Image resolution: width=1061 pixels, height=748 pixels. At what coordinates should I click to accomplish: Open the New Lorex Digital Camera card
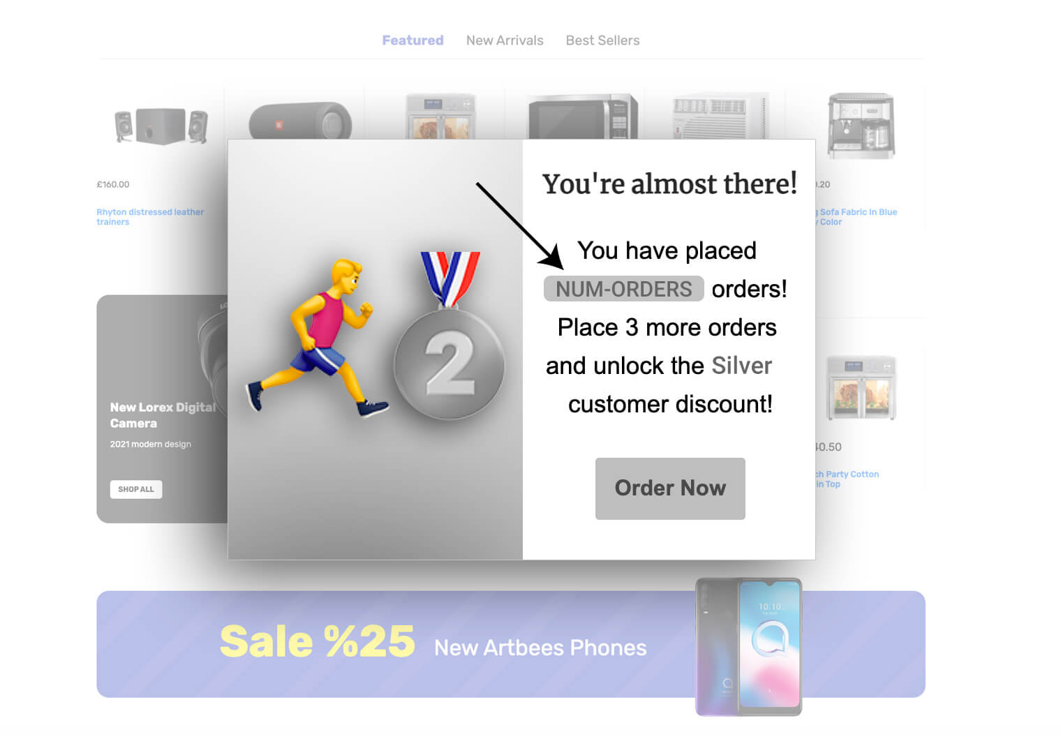coord(162,409)
